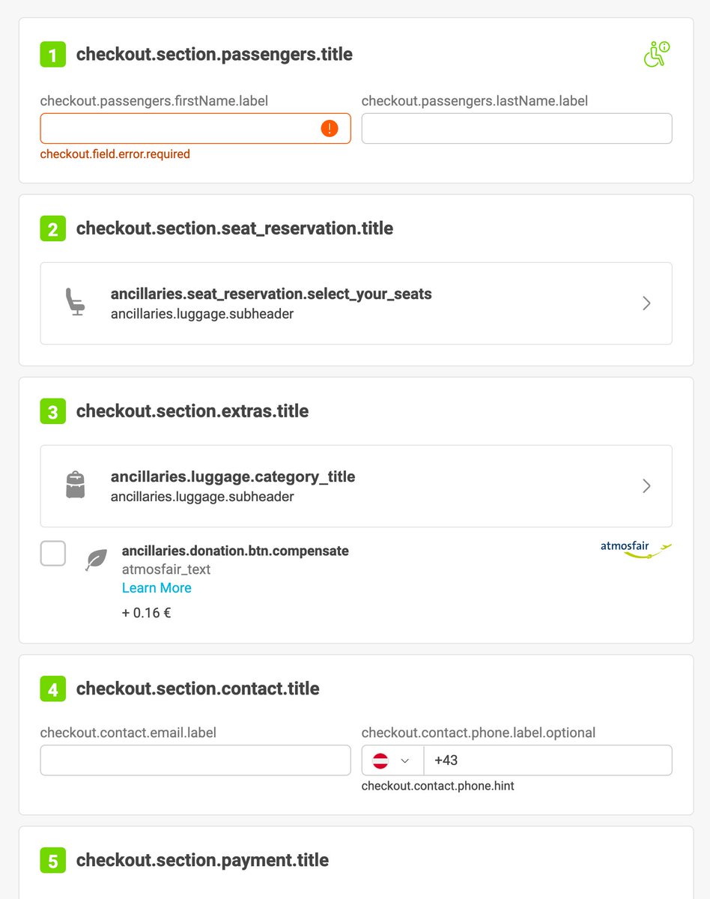Follow the Learn More link
Viewport: 710px width, 899px height.
click(x=157, y=588)
